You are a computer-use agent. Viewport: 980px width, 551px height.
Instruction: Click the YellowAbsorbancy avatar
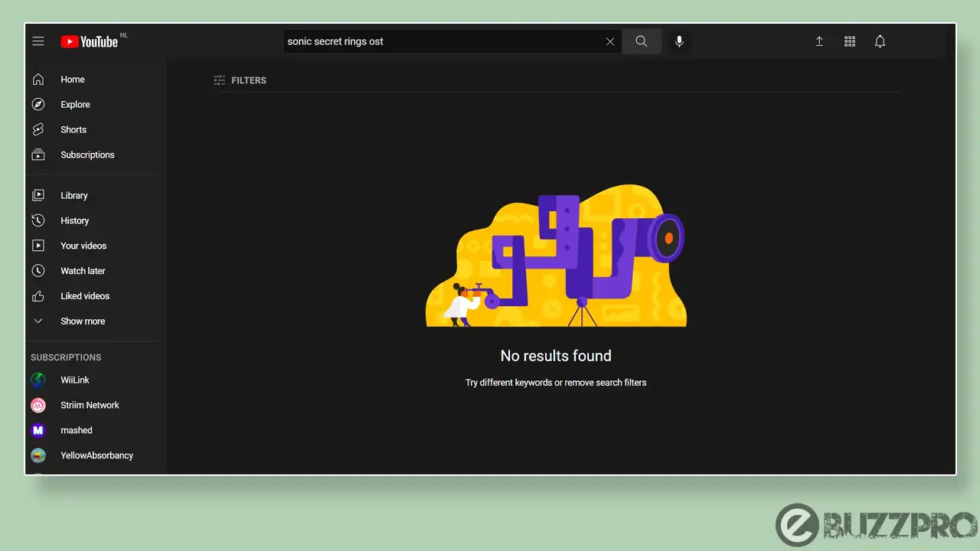point(38,455)
